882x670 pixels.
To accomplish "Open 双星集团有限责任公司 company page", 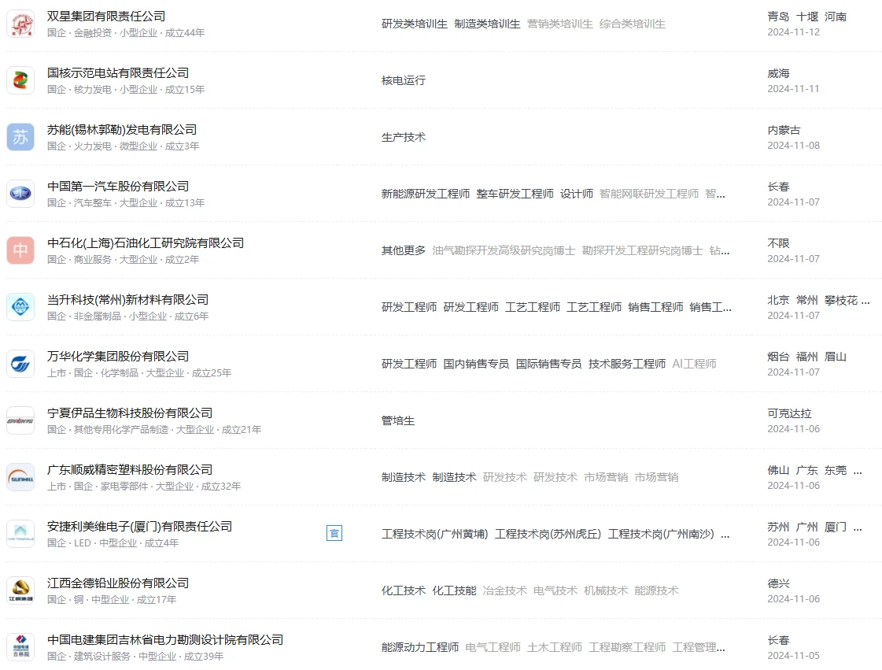I will coord(106,17).
